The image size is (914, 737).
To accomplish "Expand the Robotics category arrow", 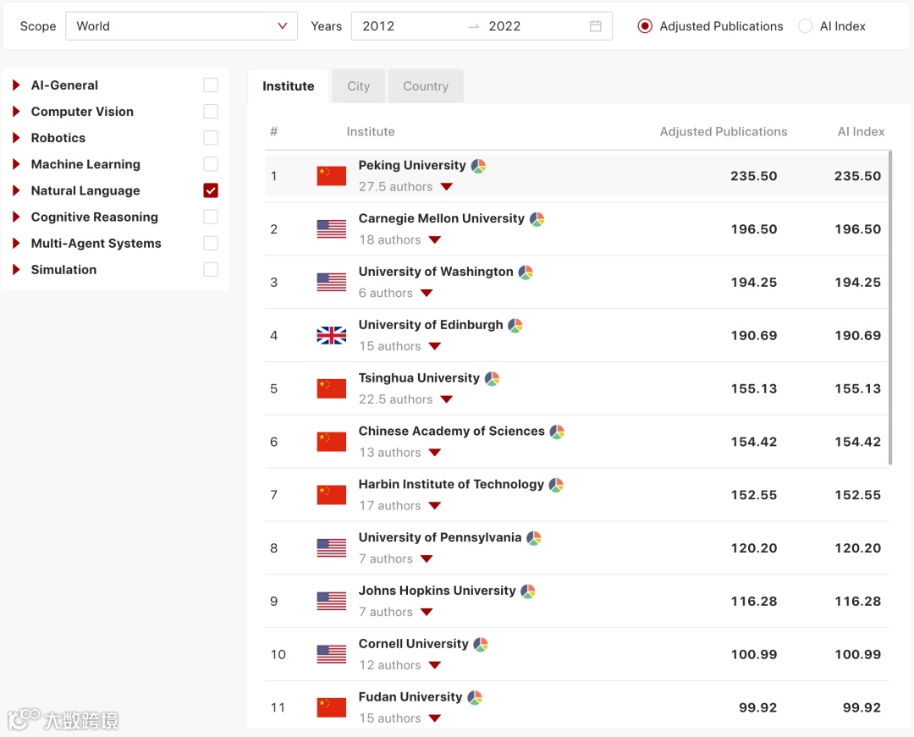I will (x=16, y=138).
